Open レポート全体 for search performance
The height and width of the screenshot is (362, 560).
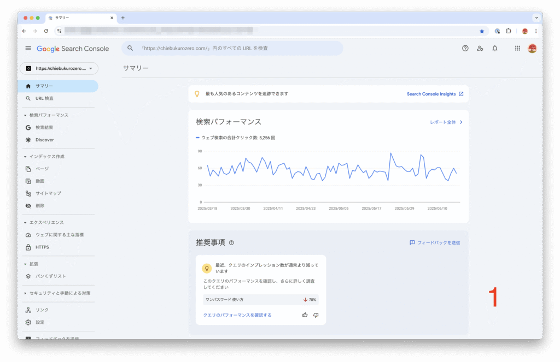pos(446,122)
